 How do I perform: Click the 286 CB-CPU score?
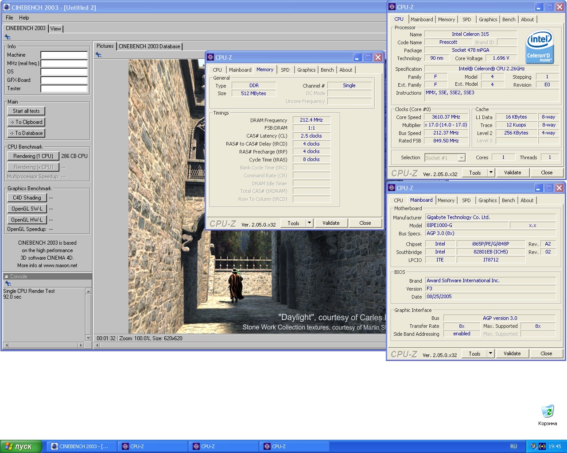point(74,156)
